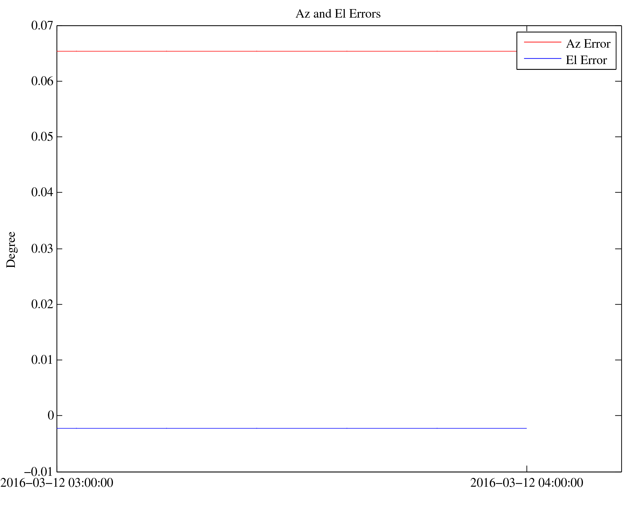Click the '2016-03-12 03:00:00' x-axis label

click(x=57, y=483)
